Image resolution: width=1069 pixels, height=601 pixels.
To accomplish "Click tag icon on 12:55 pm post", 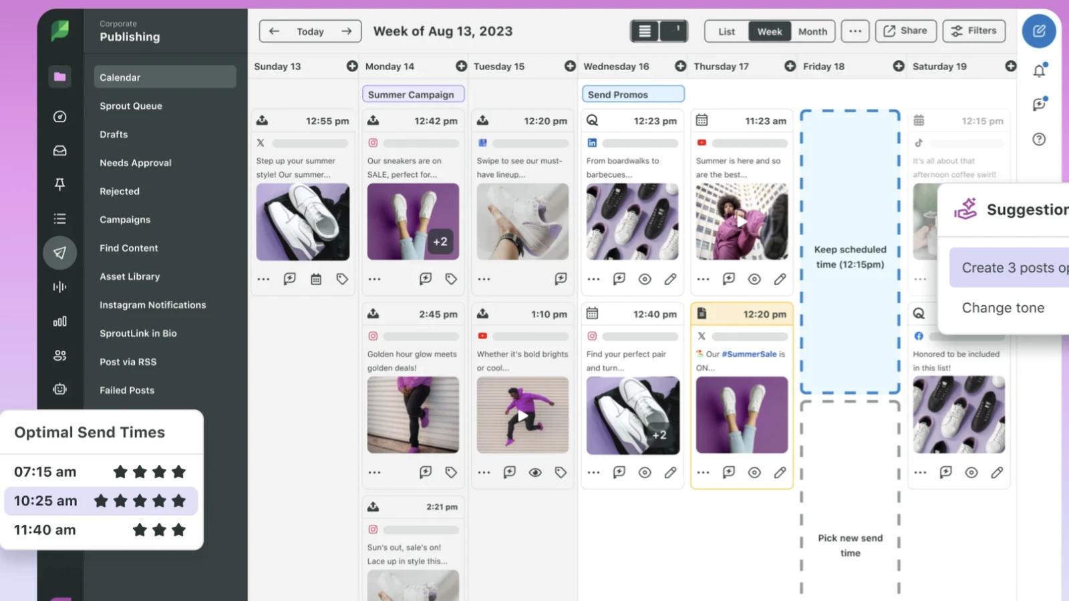I will 342,279.
